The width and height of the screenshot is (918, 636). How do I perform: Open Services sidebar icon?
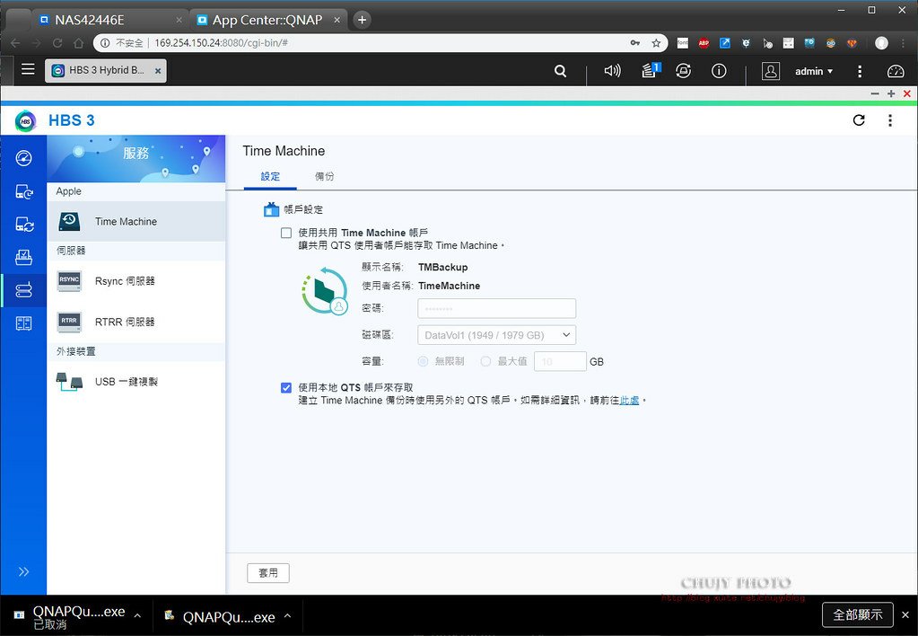(23, 290)
